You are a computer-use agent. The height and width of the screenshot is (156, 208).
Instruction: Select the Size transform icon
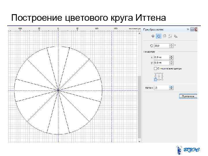point(170,36)
